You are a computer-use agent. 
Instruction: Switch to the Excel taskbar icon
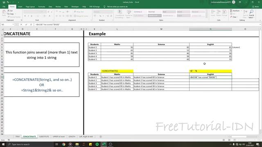[104, 144]
